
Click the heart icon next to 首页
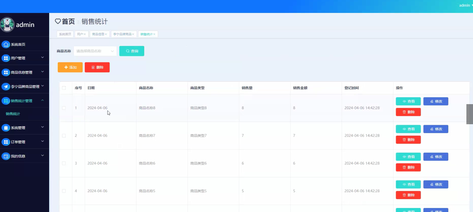click(x=58, y=21)
